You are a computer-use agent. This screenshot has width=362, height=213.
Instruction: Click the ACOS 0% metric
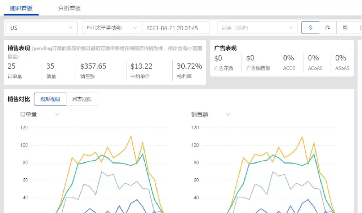tap(289, 58)
